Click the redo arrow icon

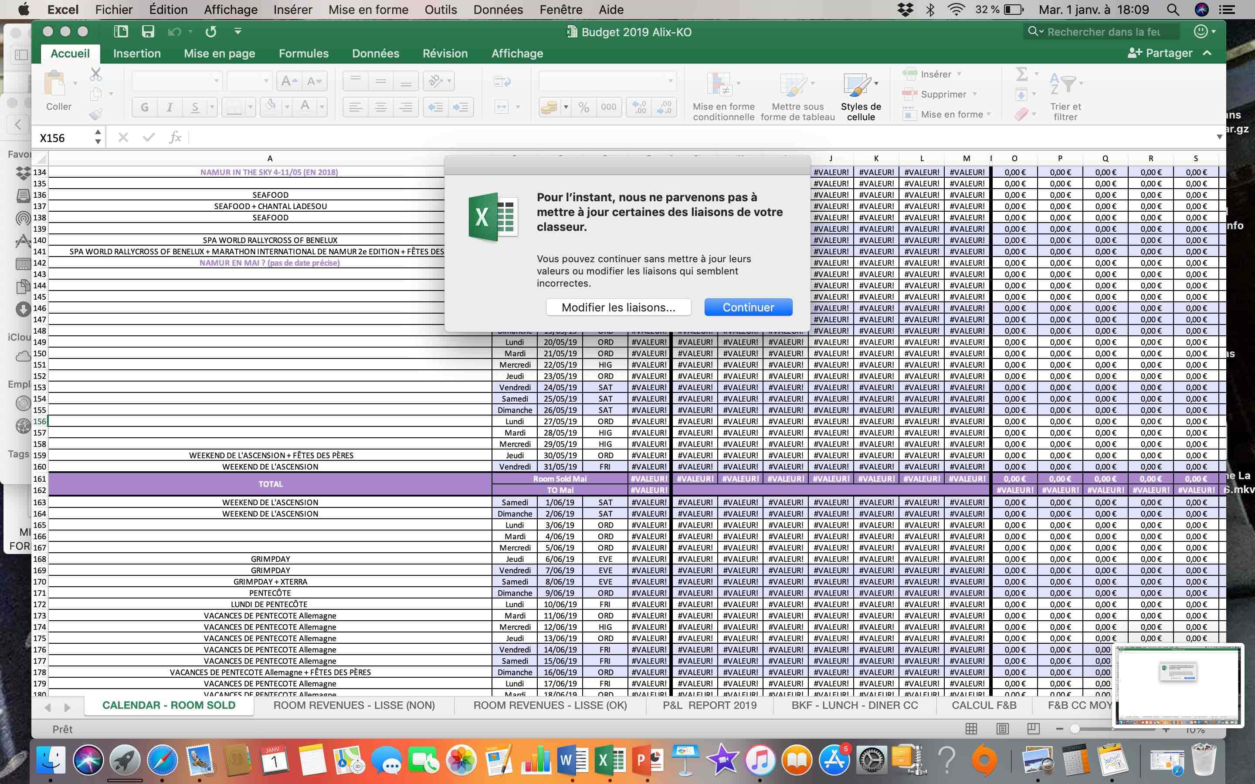tap(210, 32)
